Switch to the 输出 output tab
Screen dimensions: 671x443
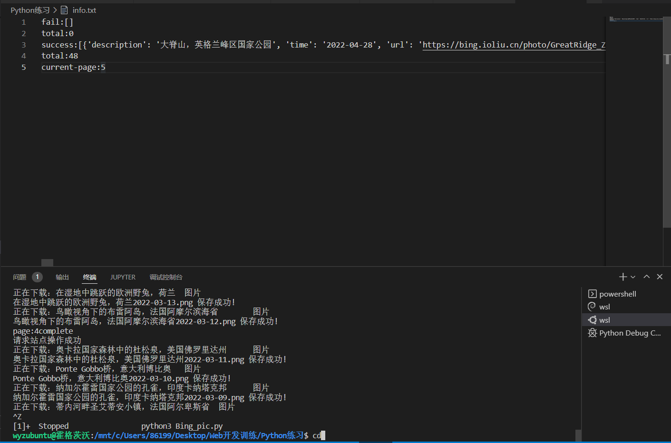tap(62, 277)
